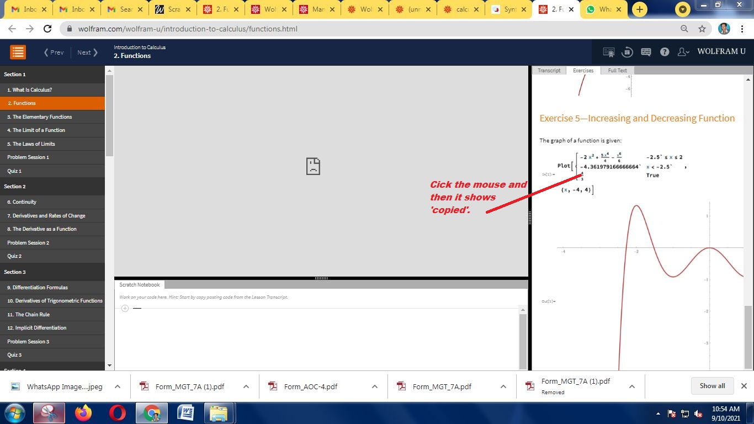This screenshot has height=424, width=754.
Task: Open Problem Session 2
Action: (x=52, y=243)
